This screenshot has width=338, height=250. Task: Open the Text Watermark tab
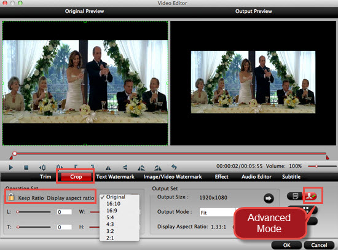[x=115, y=177]
